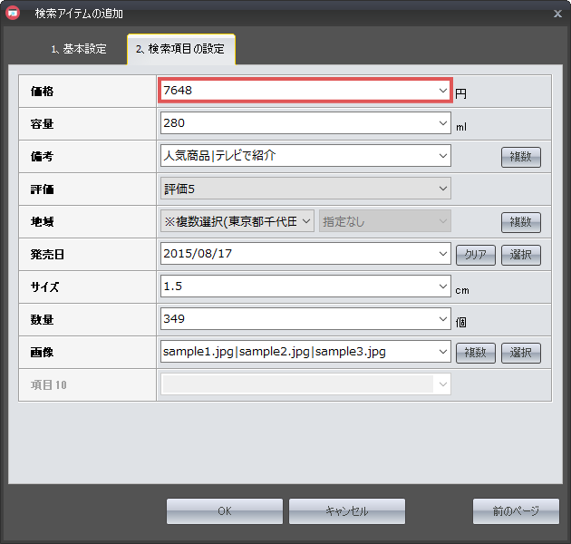Open the 価格 dropdown arrow
571x544 pixels.
point(442,91)
